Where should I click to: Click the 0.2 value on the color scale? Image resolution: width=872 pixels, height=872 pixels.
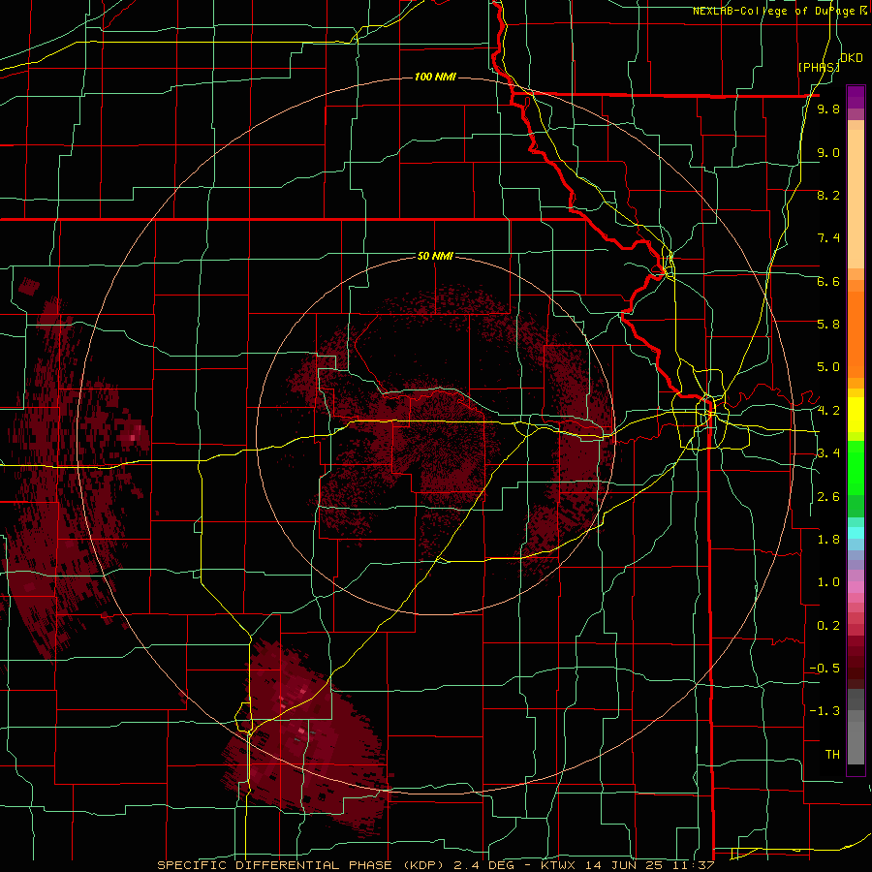click(x=828, y=626)
